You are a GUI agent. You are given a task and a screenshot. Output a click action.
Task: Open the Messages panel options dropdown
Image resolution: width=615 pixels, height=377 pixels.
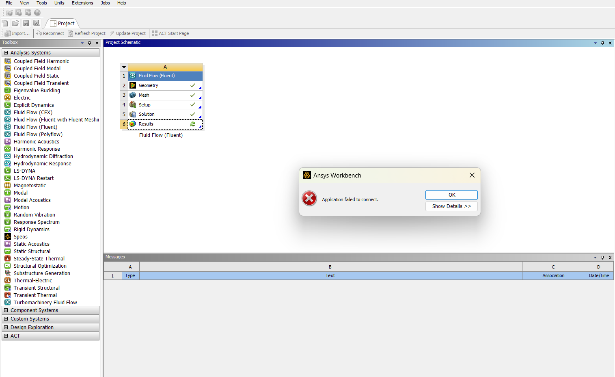[595, 257]
